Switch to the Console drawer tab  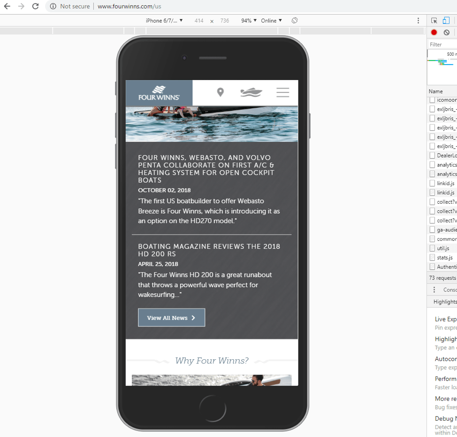(x=450, y=290)
